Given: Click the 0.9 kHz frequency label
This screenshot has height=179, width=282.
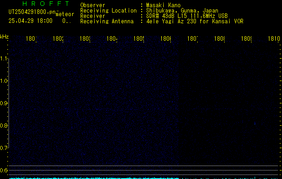Looking at the screenshot, I should (4, 103).
